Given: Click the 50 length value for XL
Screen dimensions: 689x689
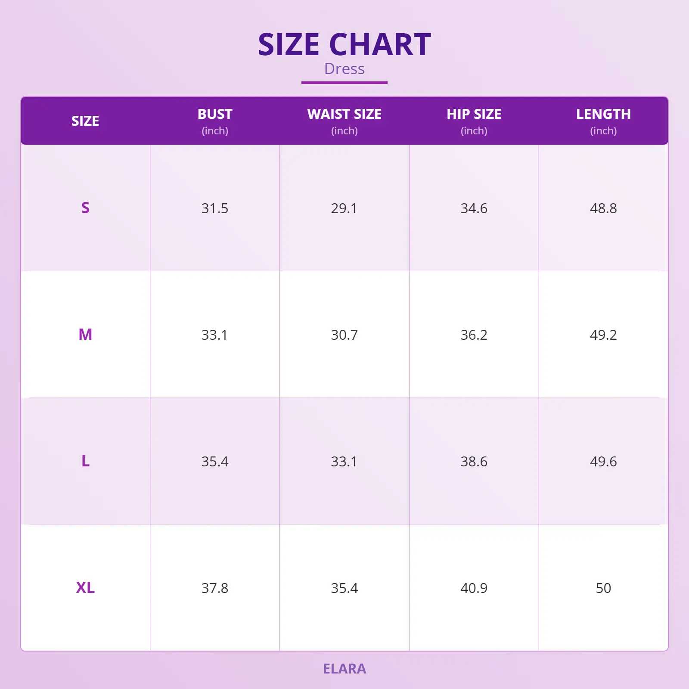Looking at the screenshot, I should pos(603,588).
